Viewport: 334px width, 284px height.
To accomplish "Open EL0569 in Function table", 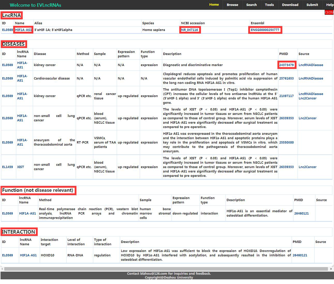I will [7, 213].
